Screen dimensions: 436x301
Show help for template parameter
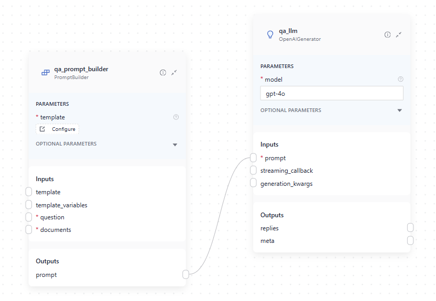[x=176, y=117]
